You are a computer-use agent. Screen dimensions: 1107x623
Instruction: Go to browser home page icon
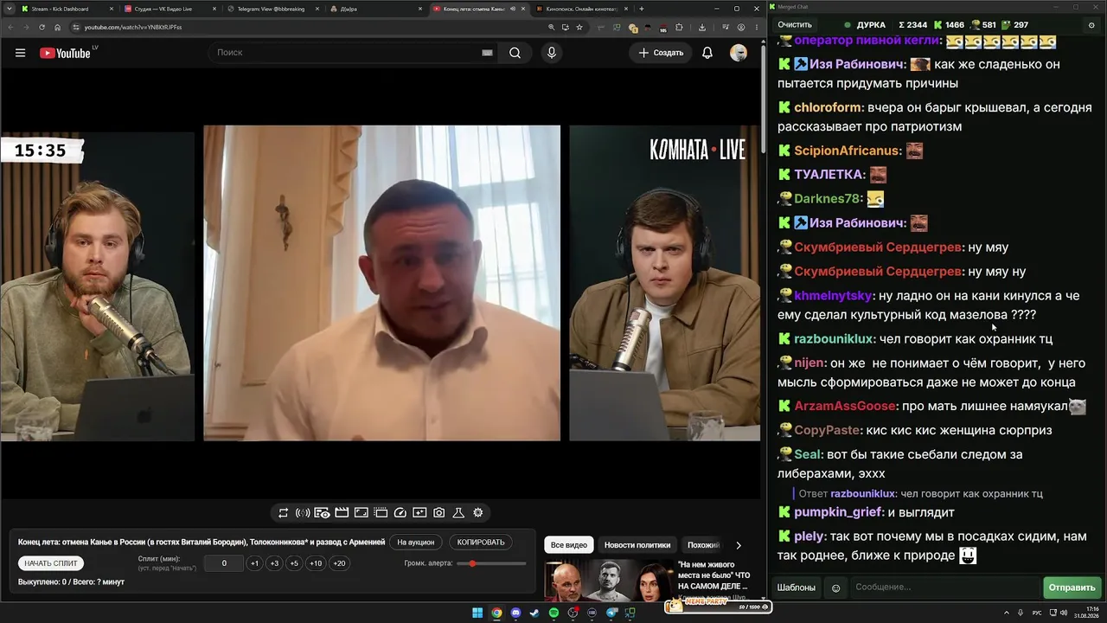[x=57, y=27]
